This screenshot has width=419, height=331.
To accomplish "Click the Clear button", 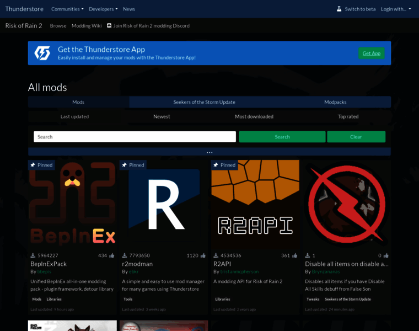I will click(x=356, y=137).
